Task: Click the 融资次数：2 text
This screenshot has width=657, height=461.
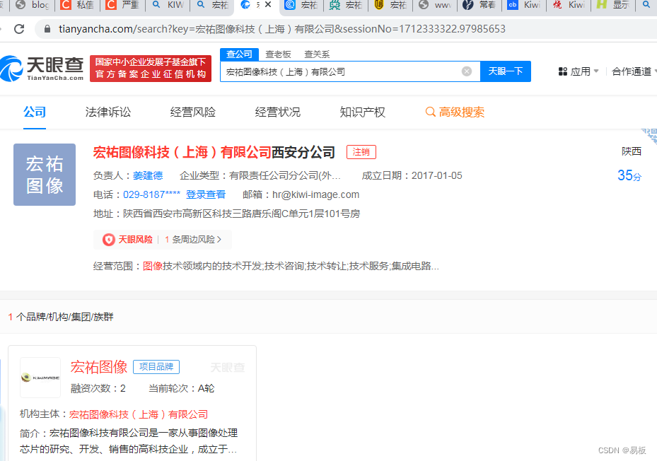Action: click(98, 388)
